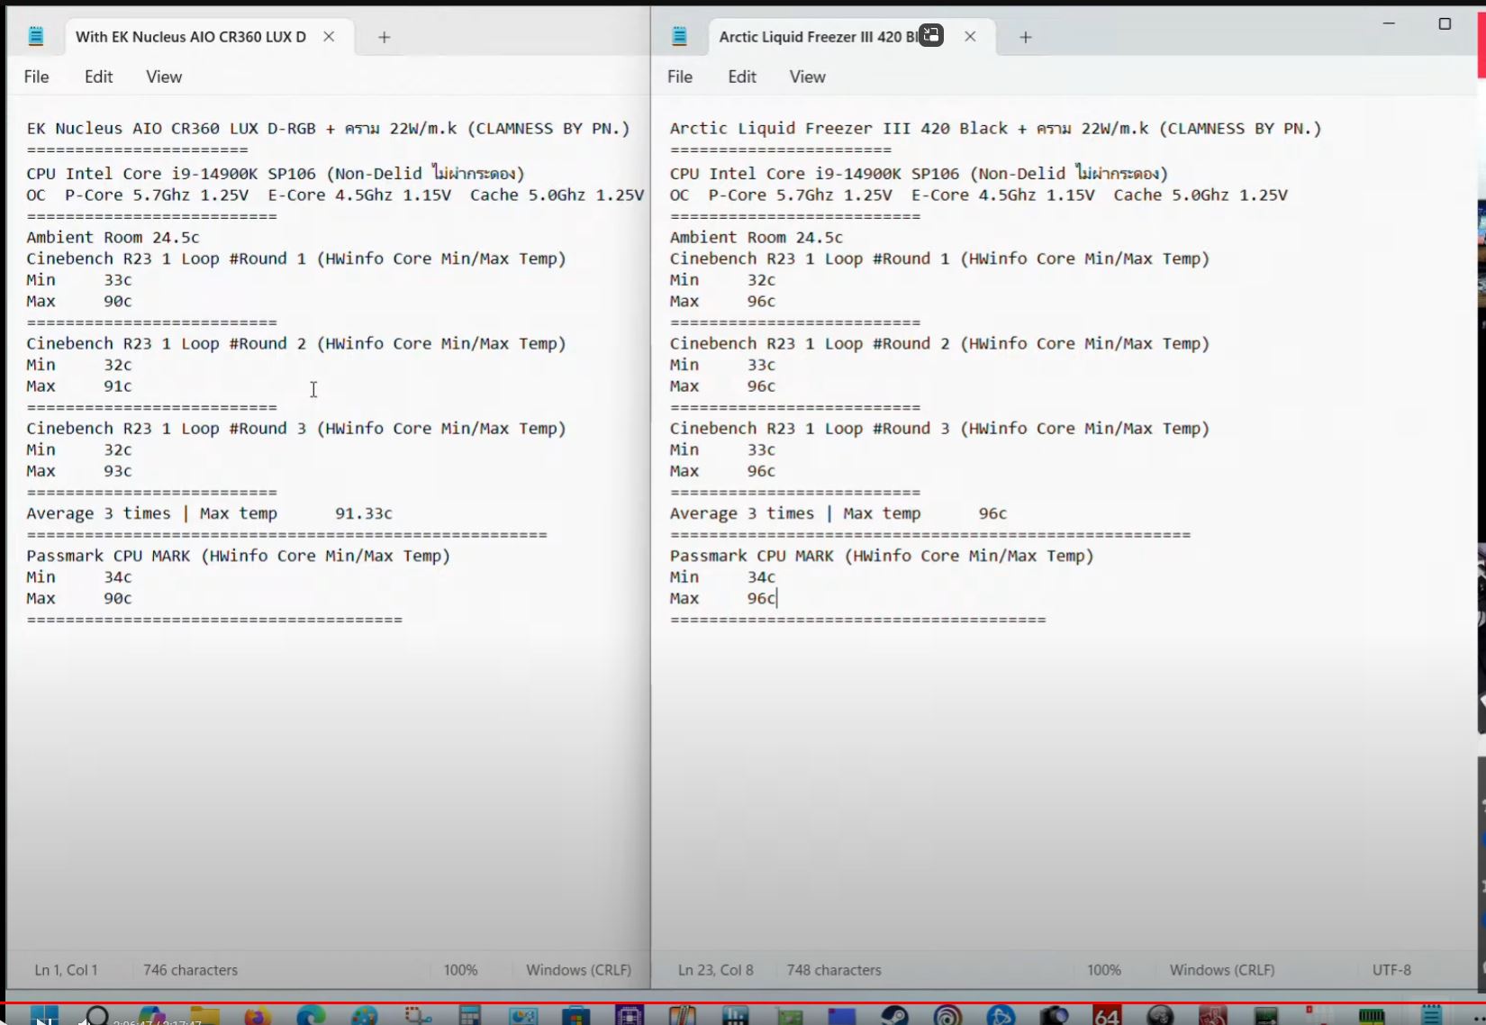1486x1025 pixels.
Task: Click the 'Passmark CPU MARK' line in the EK Nucleus window
Action: (238, 556)
